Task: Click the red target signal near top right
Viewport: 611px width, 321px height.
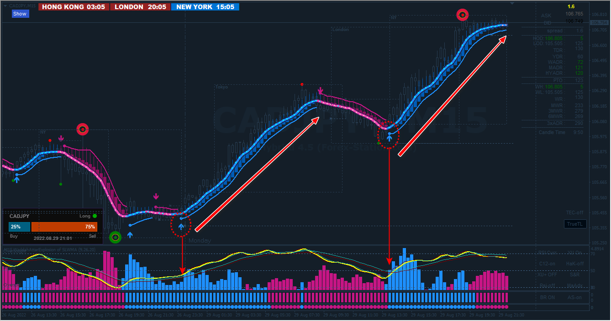Action: (463, 15)
